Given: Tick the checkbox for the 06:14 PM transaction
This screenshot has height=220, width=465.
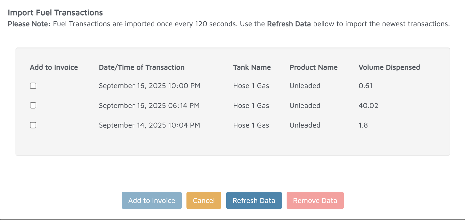Looking at the screenshot, I should (x=33, y=105).
